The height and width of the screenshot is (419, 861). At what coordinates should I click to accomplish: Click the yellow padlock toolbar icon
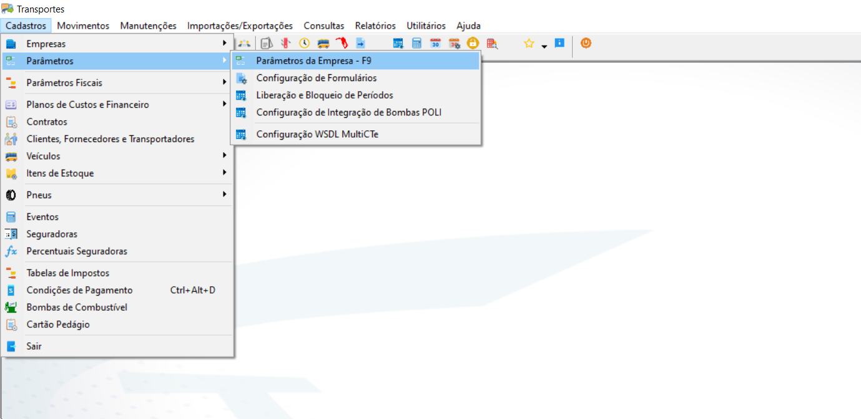point(473,43)
